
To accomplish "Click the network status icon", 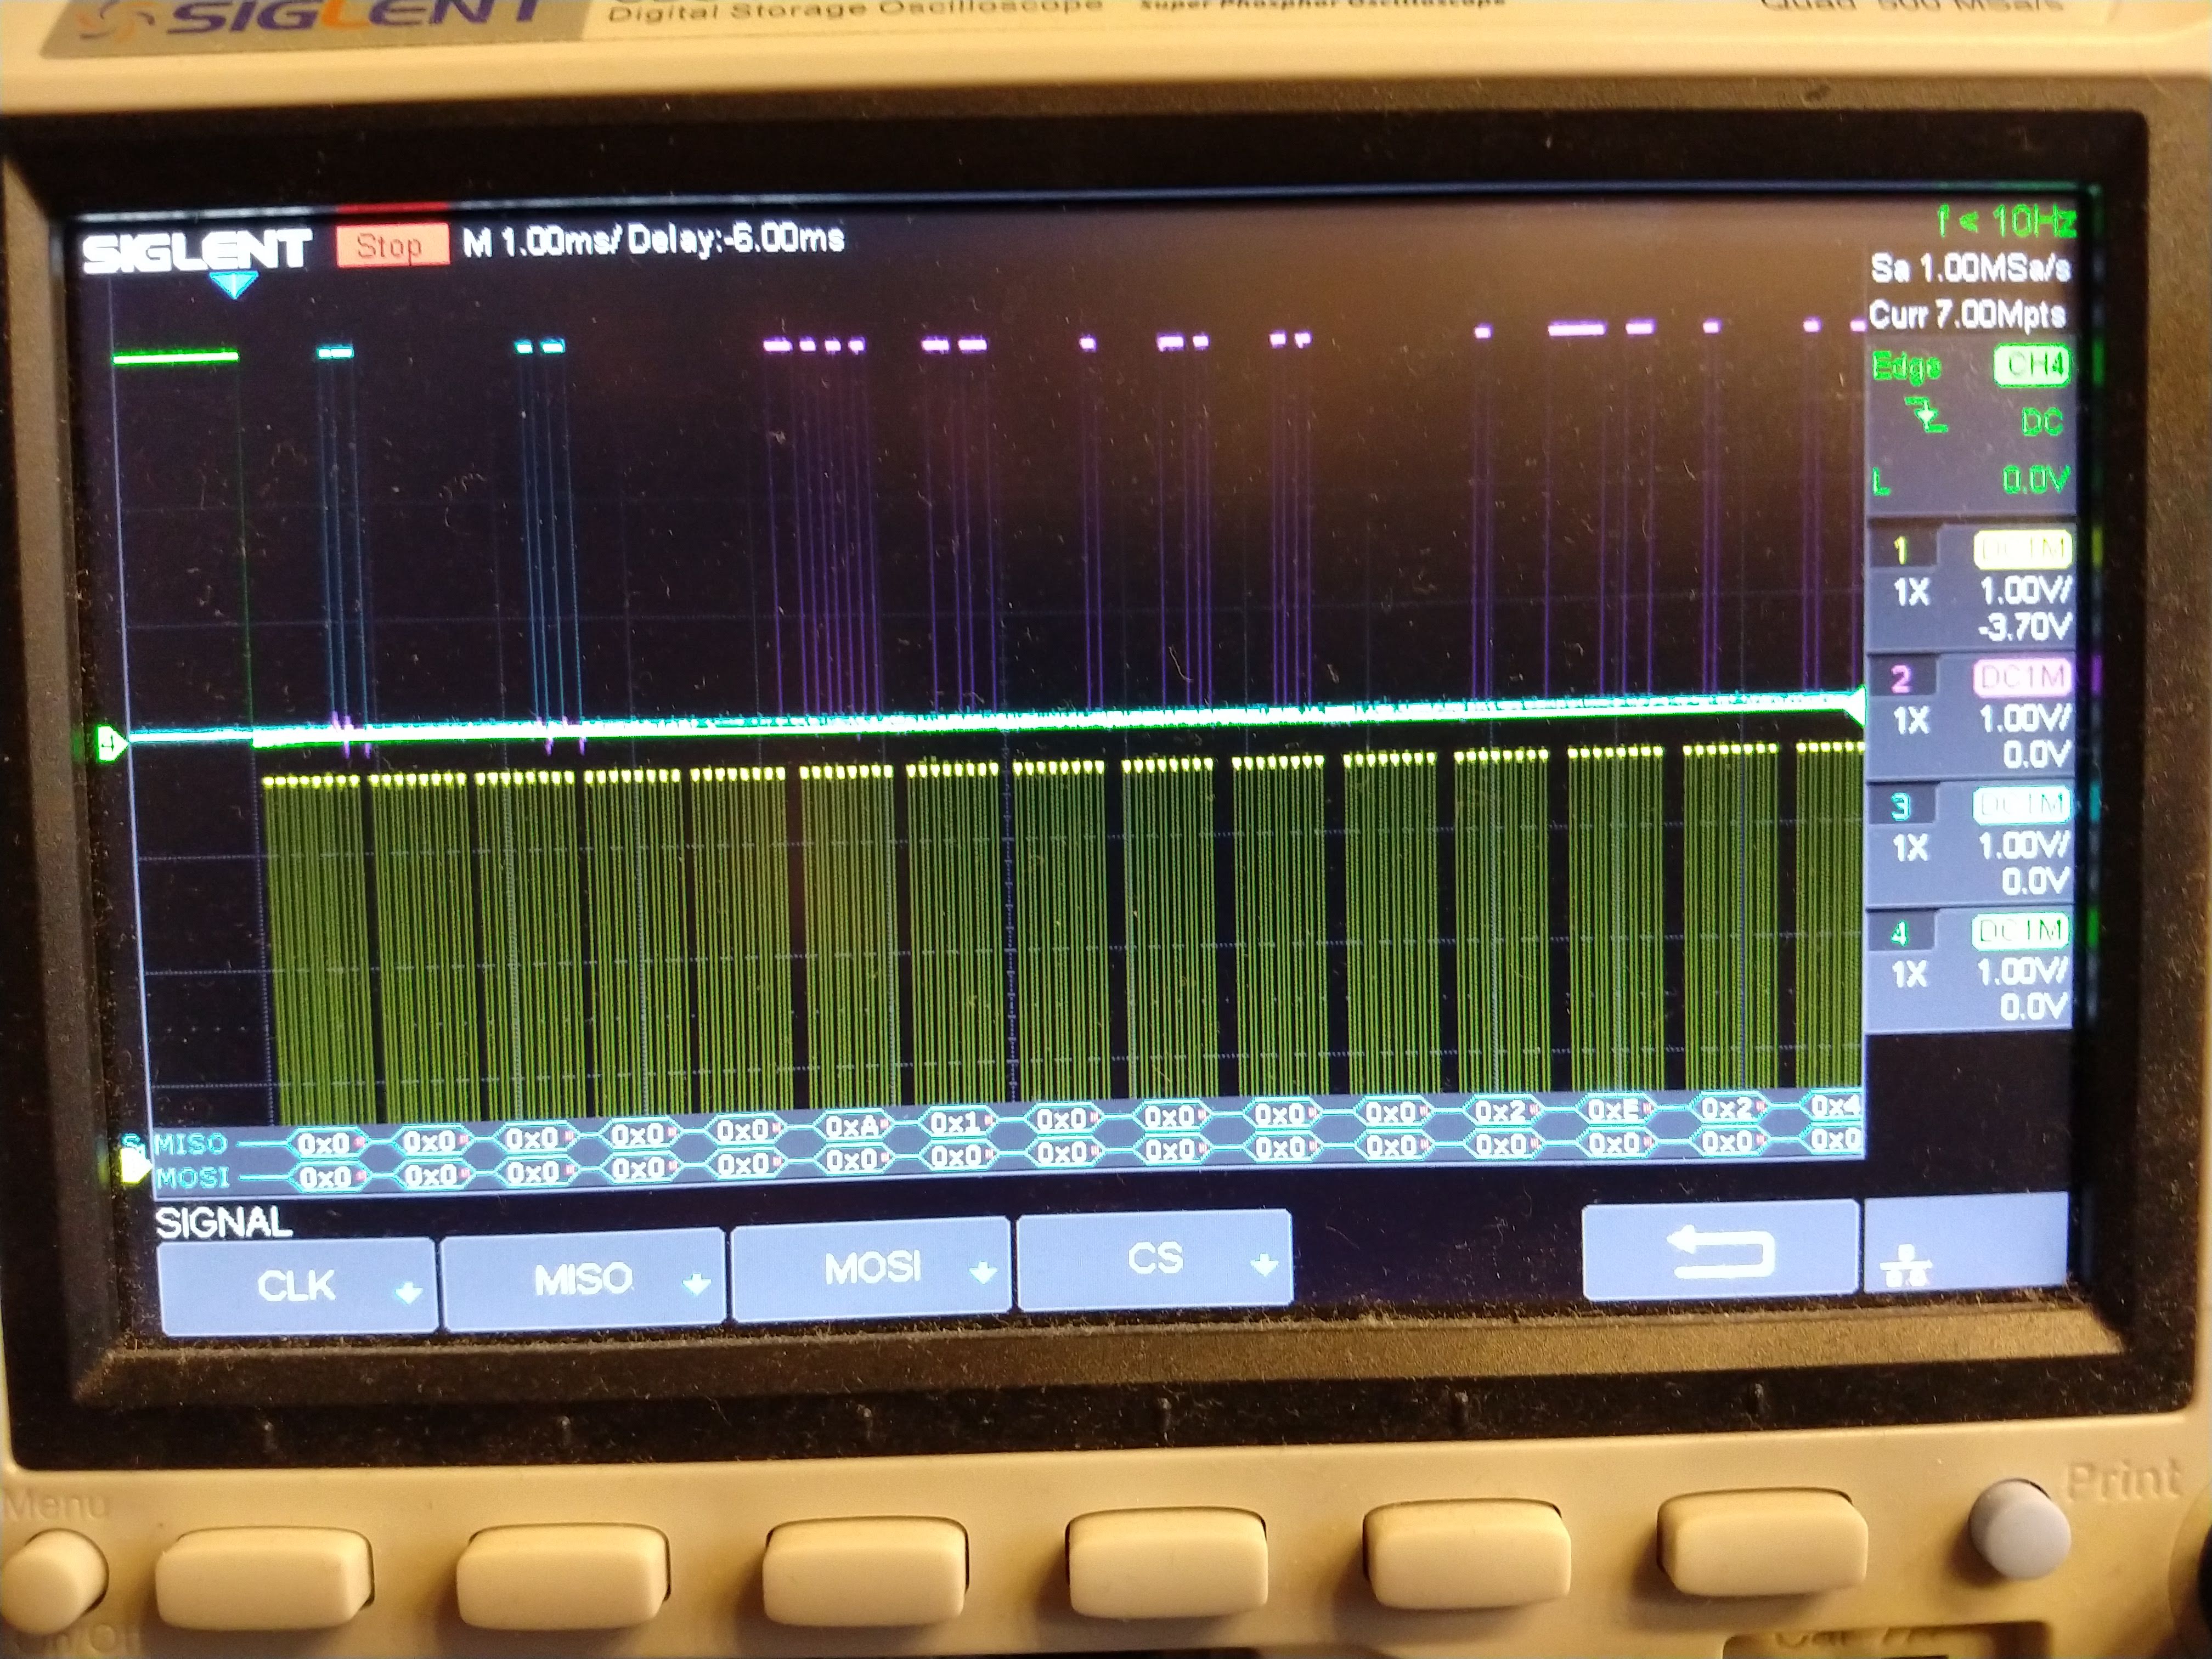I will point(1907,1267).
